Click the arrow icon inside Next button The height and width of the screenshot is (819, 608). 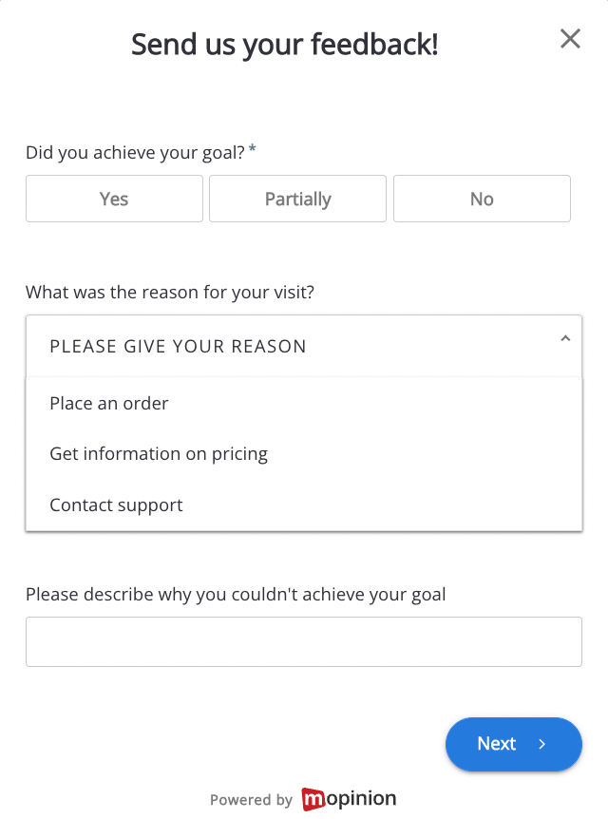click(542, 744)
